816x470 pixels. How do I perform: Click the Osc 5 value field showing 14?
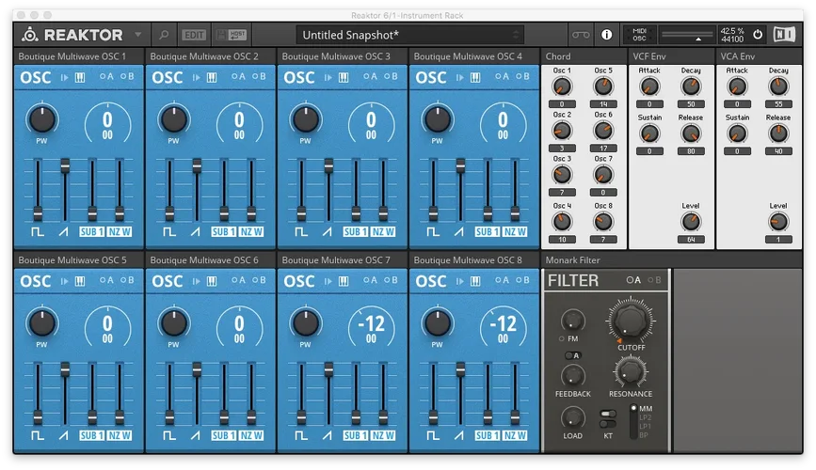click(x=603, y=104)
